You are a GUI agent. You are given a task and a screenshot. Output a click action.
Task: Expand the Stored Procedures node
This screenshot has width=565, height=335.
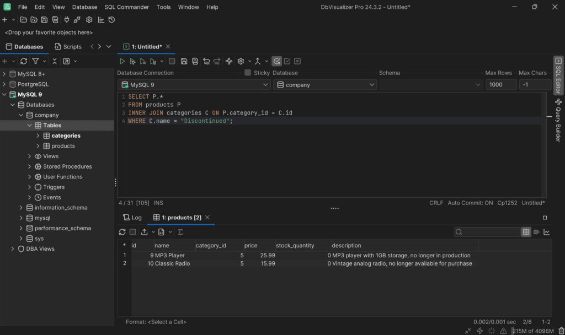(x=30, y=166)
